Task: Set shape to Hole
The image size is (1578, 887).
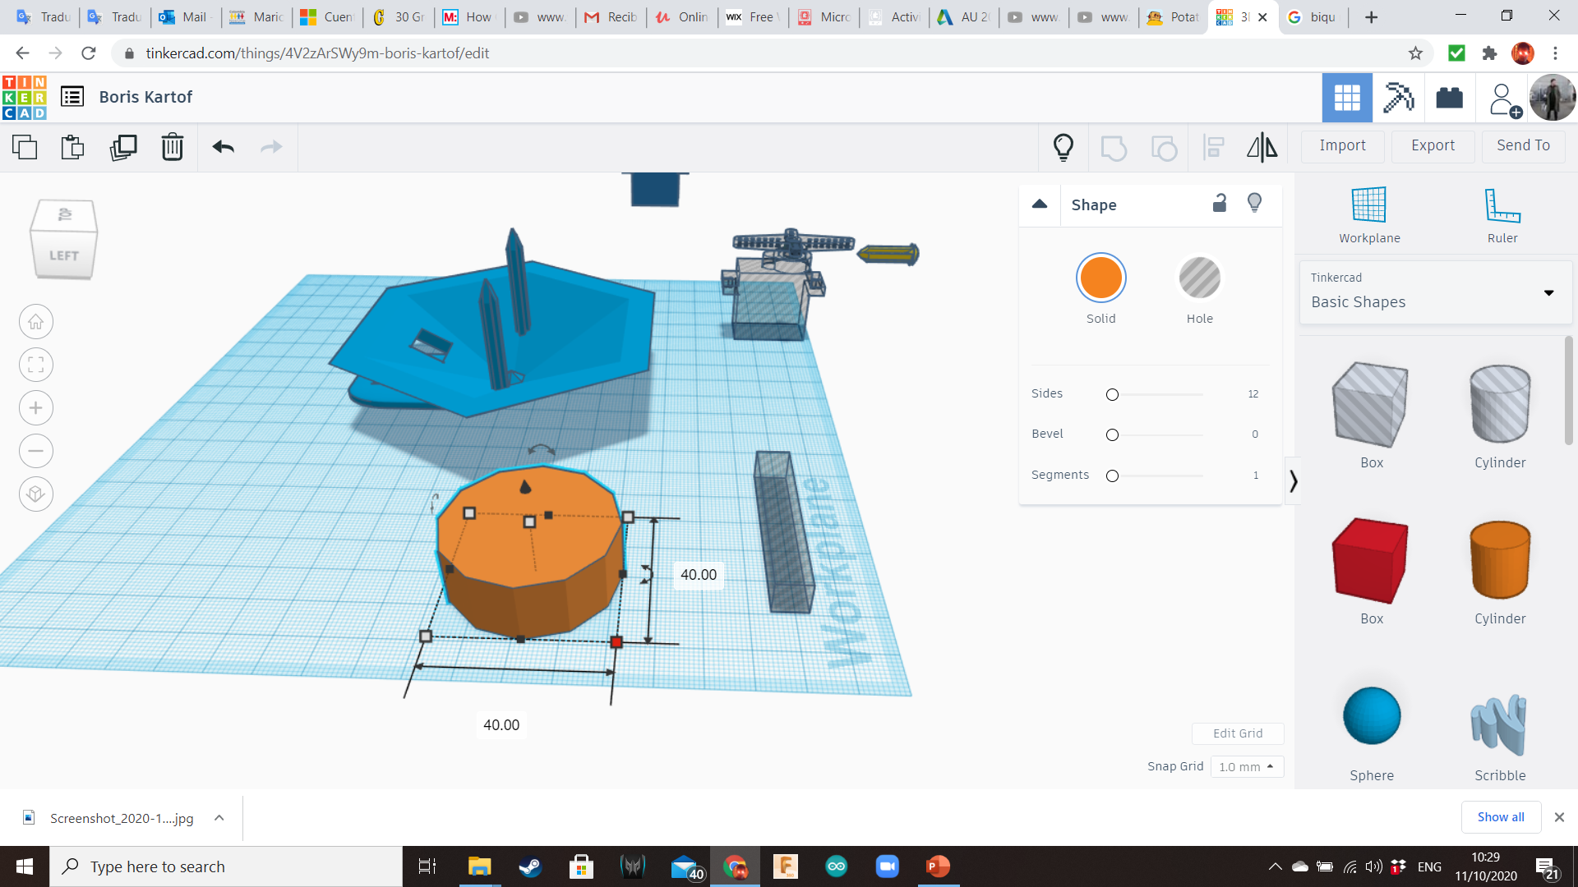Action: pyautogui.click(x=1199, y=278)
